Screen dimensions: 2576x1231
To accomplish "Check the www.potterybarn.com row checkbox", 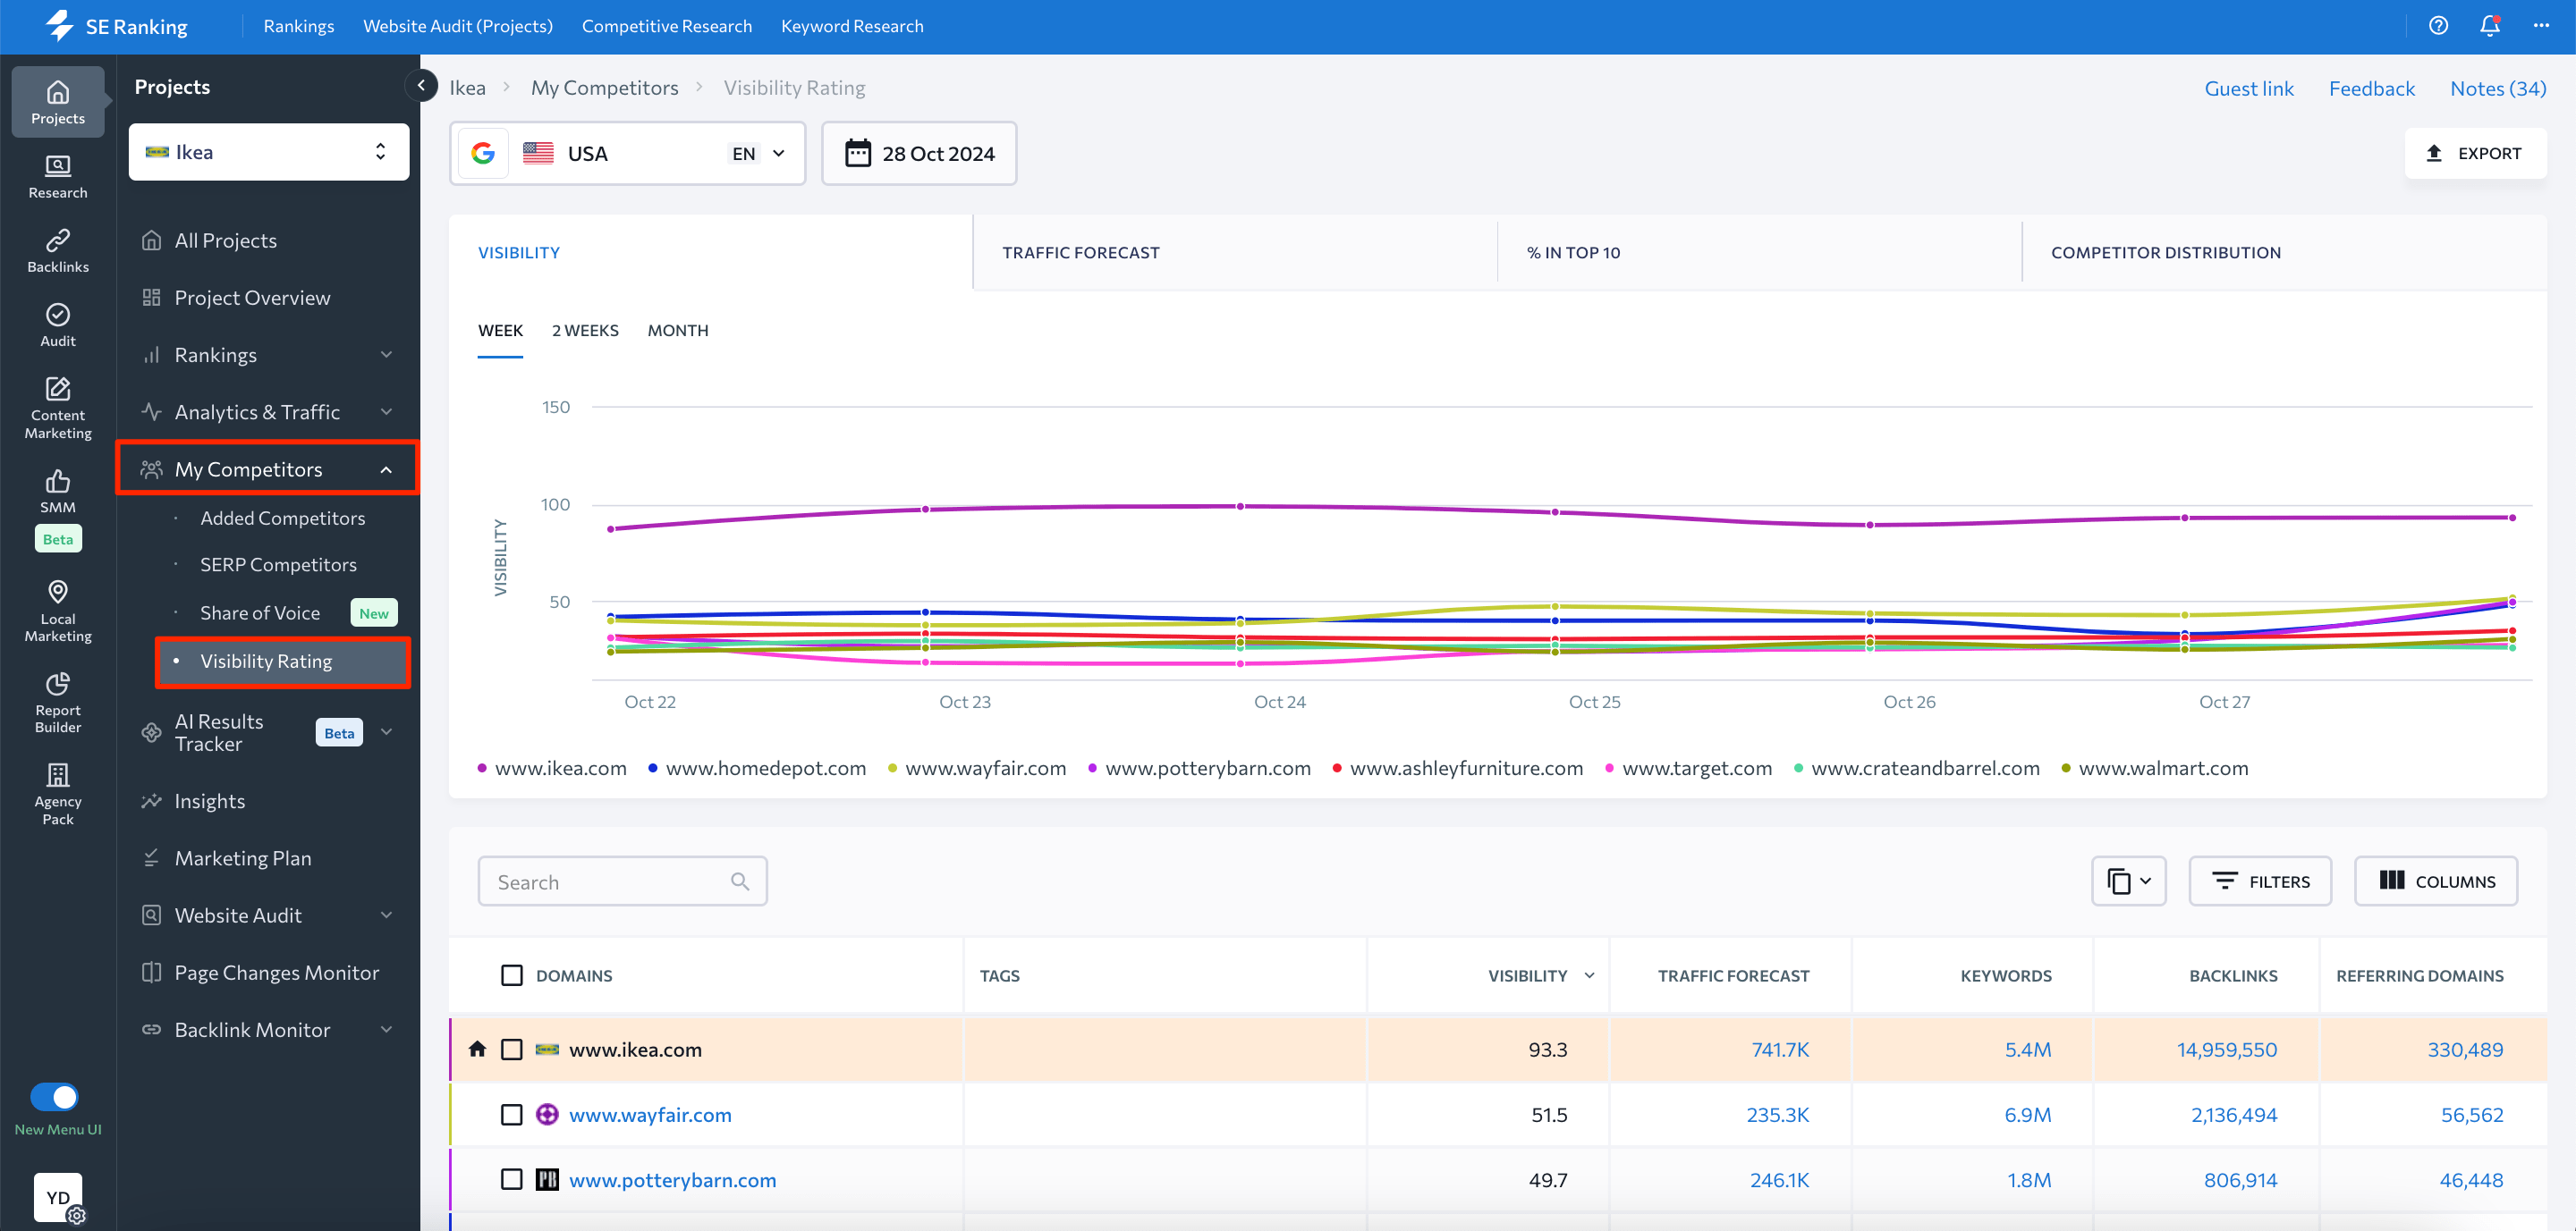I will coord(511,1180).
